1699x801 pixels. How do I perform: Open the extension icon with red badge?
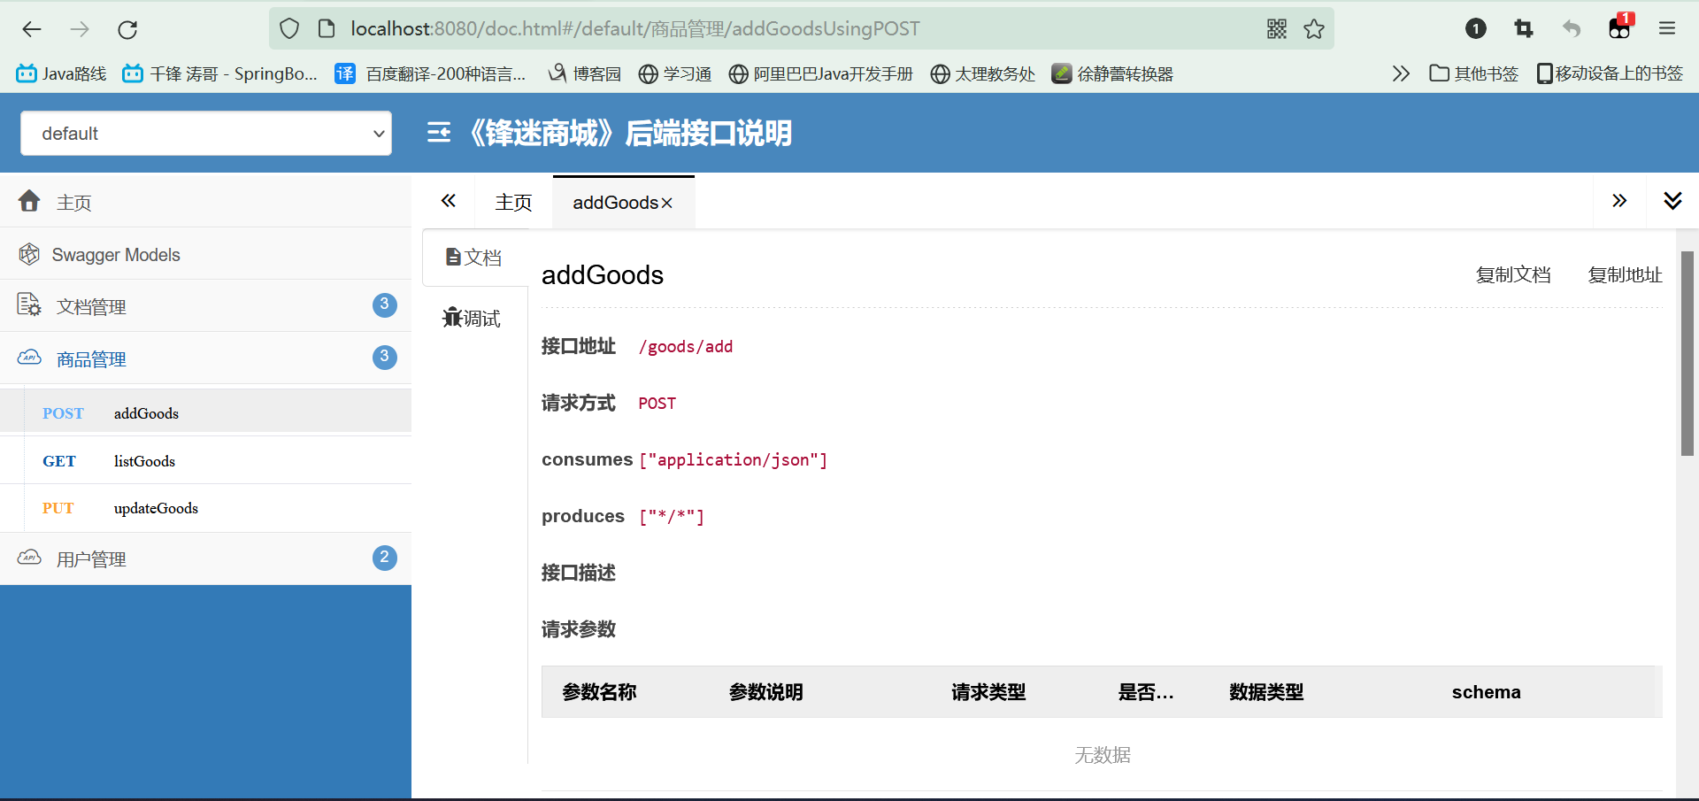click(x=1620, y=27)
